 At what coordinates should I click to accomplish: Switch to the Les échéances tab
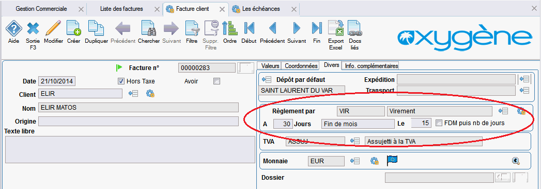coord(261,9)
